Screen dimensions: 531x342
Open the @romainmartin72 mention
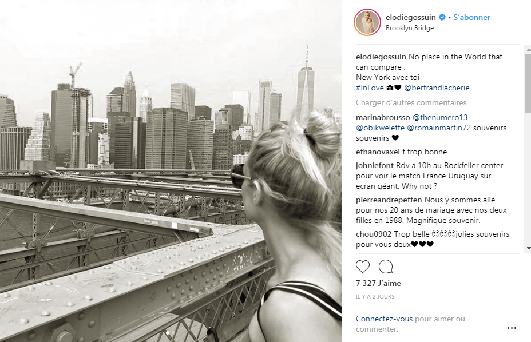click(439, 128)
